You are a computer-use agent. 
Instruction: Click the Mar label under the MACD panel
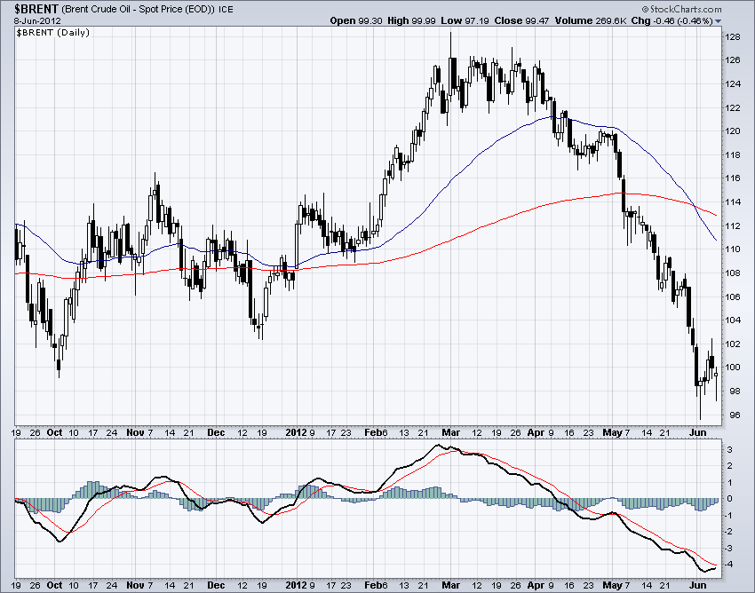[x=450, y=585]
